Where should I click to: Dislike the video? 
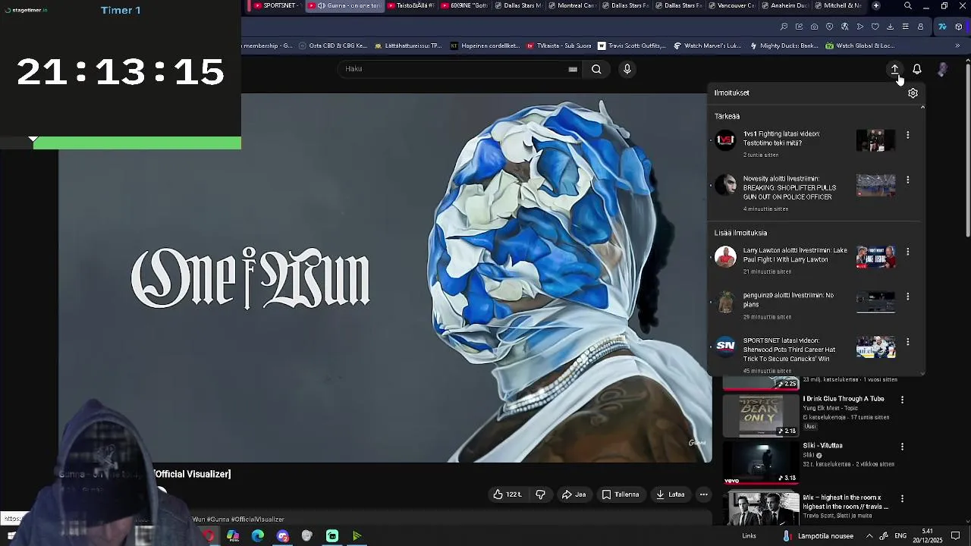click(x=540, y=494)
